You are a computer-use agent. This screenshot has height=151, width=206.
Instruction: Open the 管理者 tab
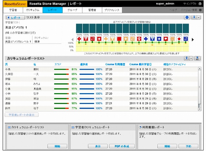92,10
